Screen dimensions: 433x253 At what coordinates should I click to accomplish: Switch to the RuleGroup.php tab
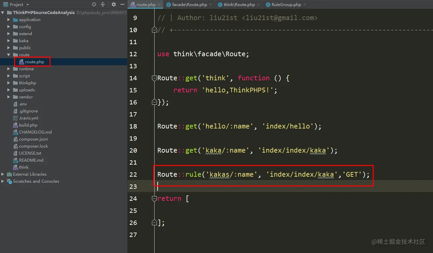pos(286,5)
